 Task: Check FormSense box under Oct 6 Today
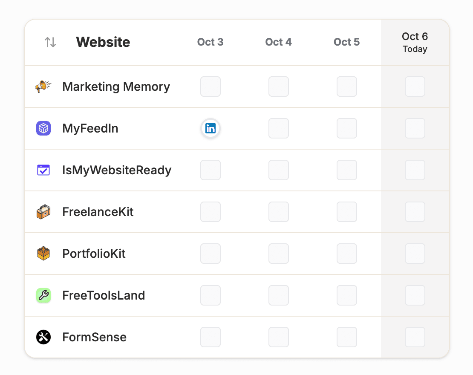[x=415, y=337]
